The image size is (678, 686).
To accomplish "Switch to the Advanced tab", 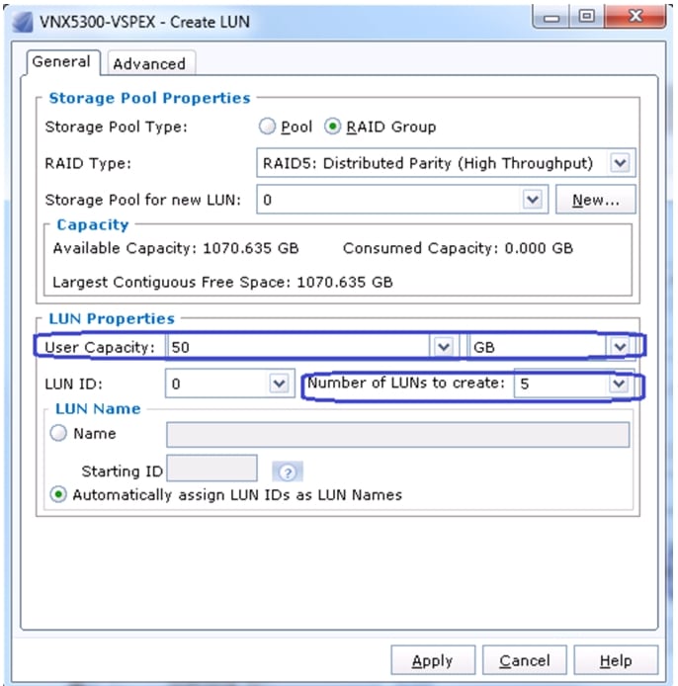I will pyautogui.click(x=150, y=64).
